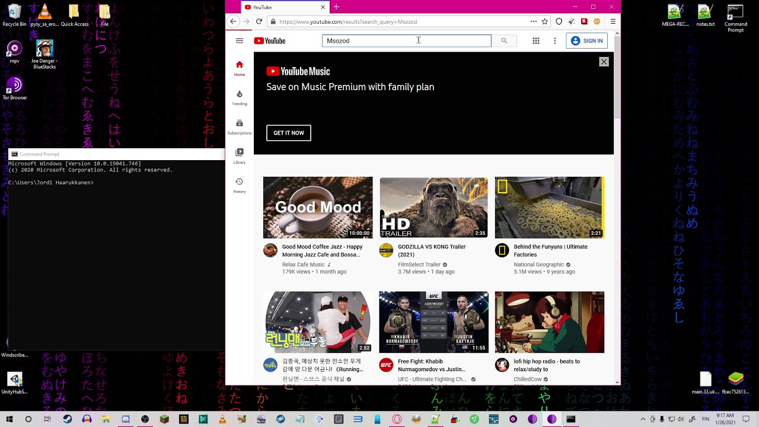Open VLC from taskbar
Viewport: 759px width, 427px height.
(x=222, y=419)
